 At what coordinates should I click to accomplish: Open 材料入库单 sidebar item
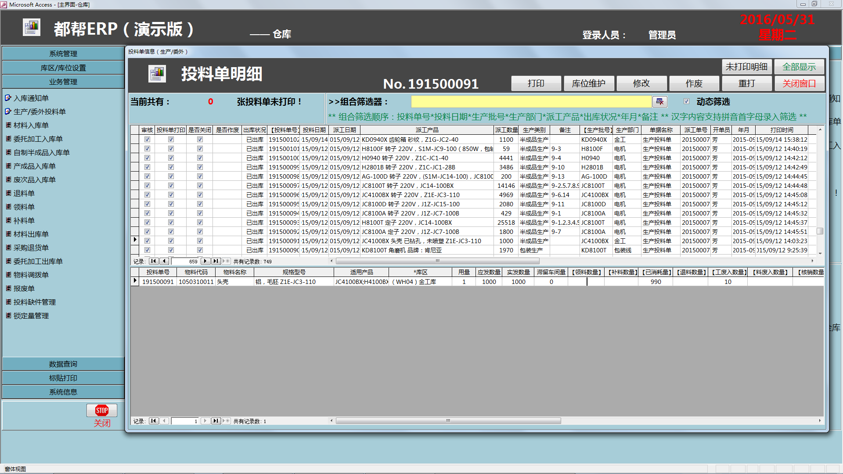31,125
